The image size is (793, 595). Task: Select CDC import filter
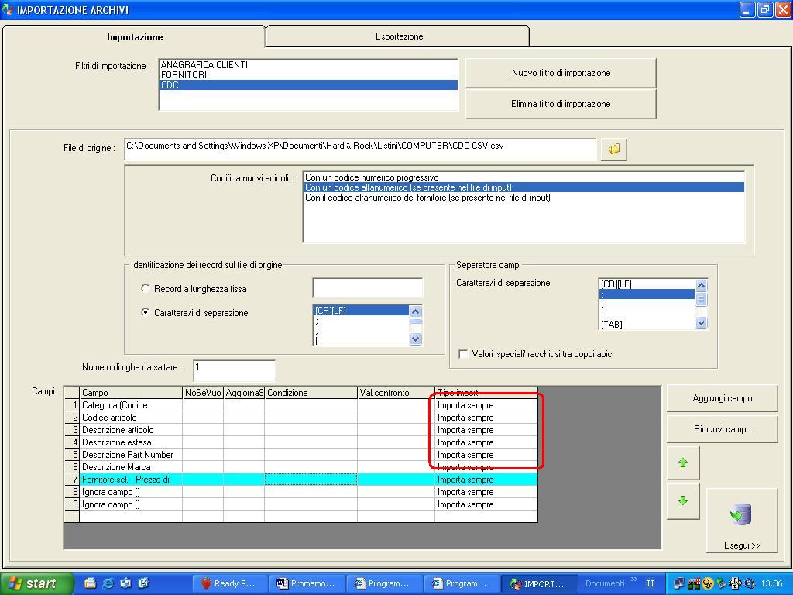click(x=308, y=85)
